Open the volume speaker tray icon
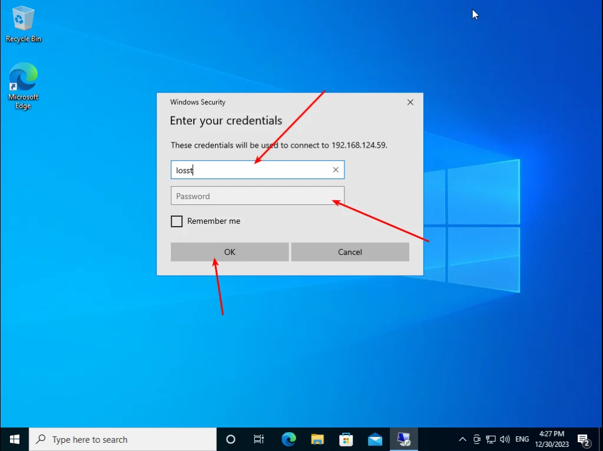The image size is (603, 451). coord(505,439)
